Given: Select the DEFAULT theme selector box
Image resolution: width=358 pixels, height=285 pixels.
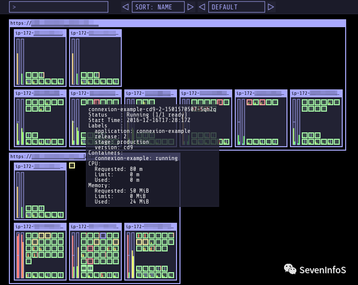Looking at the screenshot, I should [x=237, y=7].
